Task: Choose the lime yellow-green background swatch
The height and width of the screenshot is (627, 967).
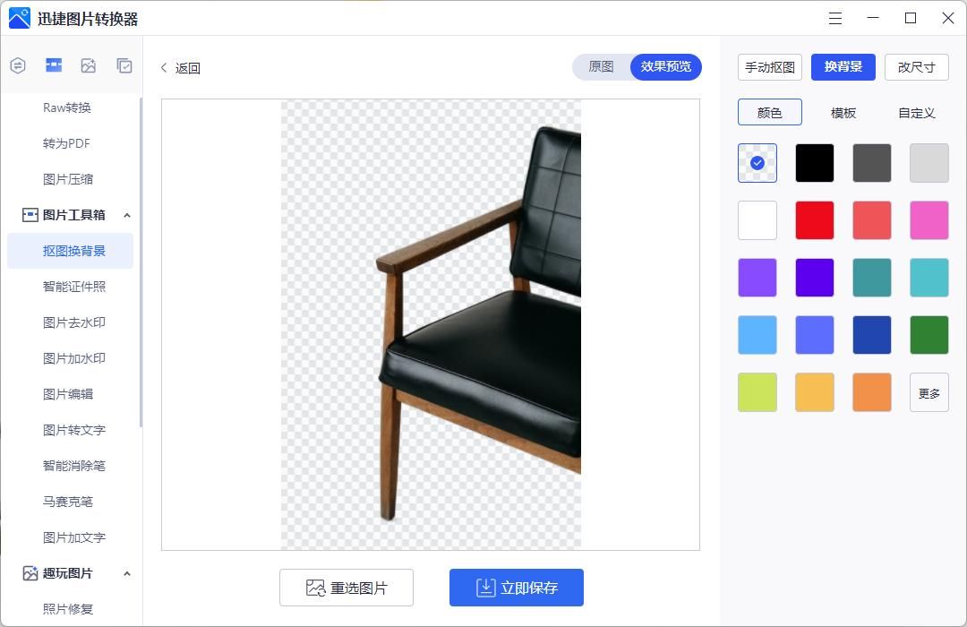Action: pos(757,392)
